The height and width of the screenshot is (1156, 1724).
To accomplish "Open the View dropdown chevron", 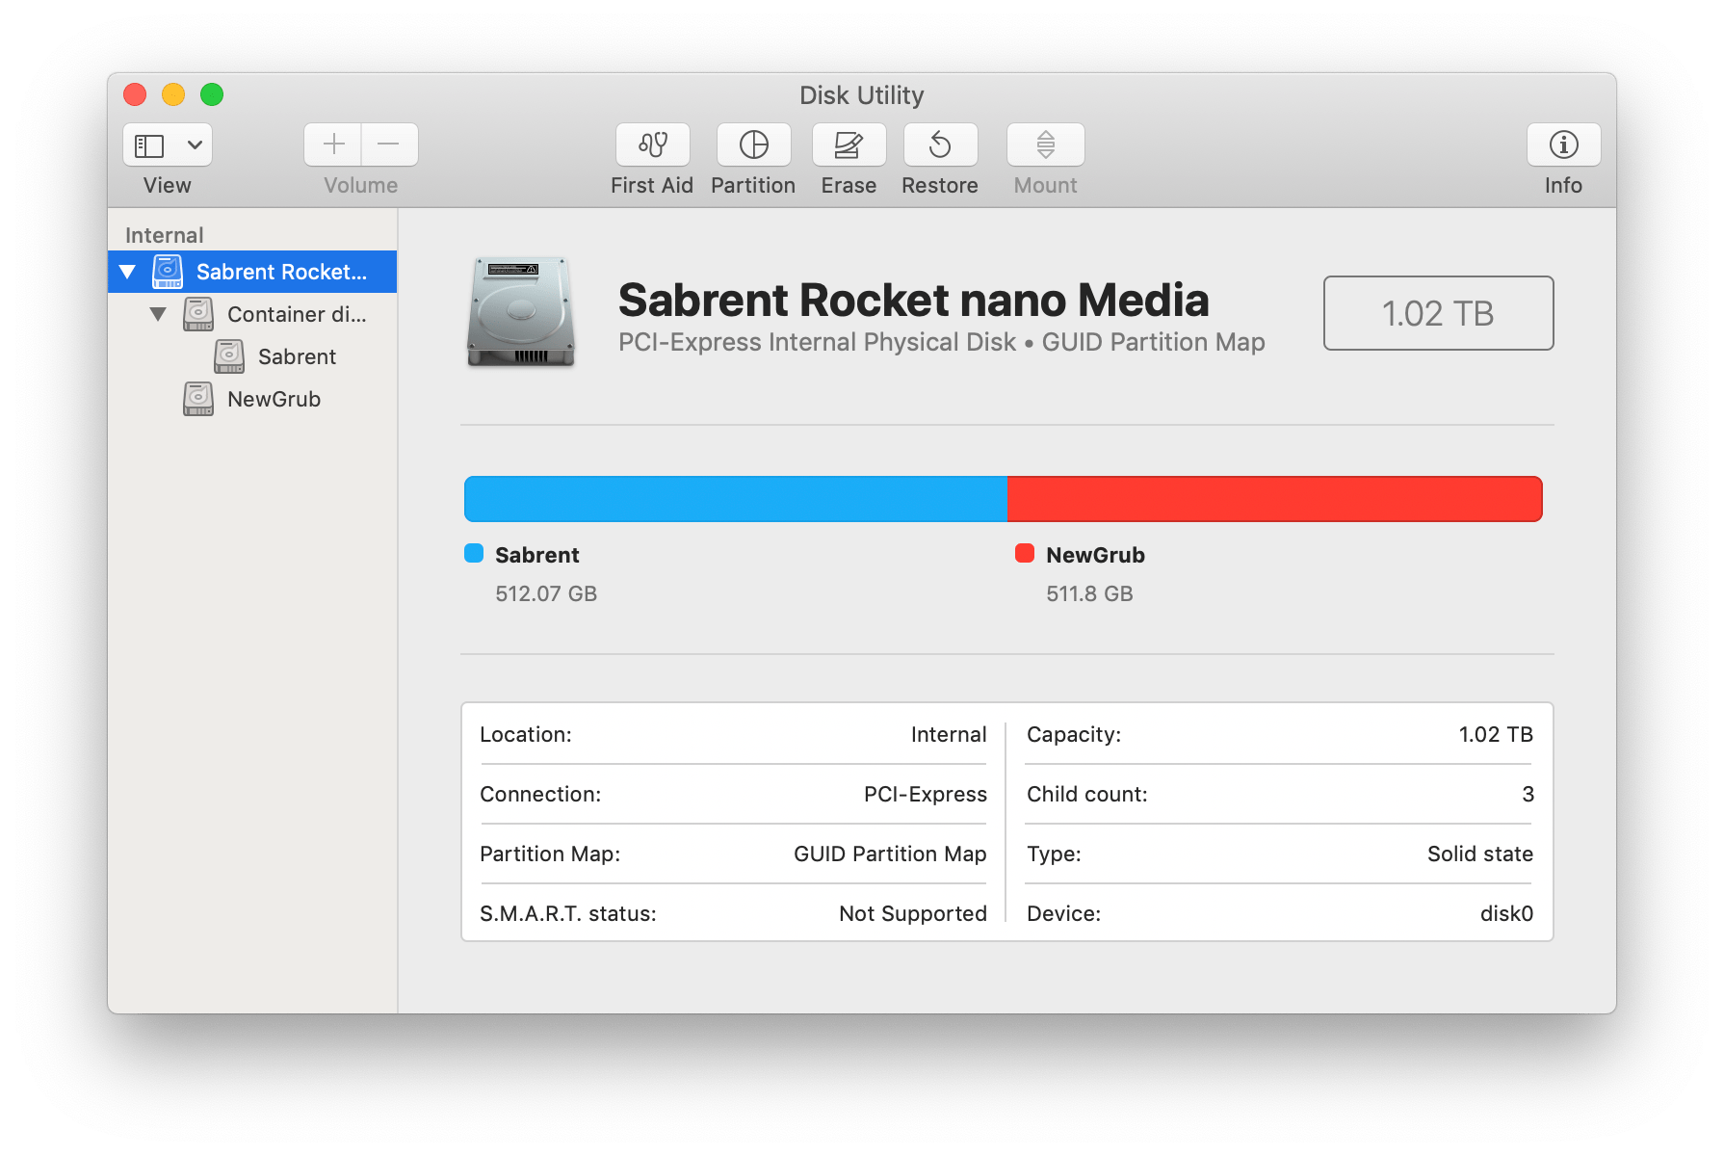I will (195, 145).
